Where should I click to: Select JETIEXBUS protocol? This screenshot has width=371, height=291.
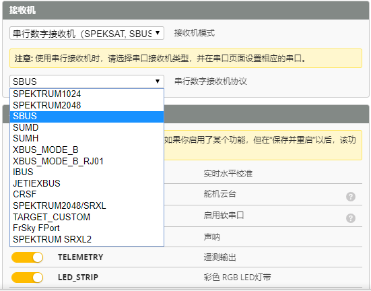pos(87,183)
